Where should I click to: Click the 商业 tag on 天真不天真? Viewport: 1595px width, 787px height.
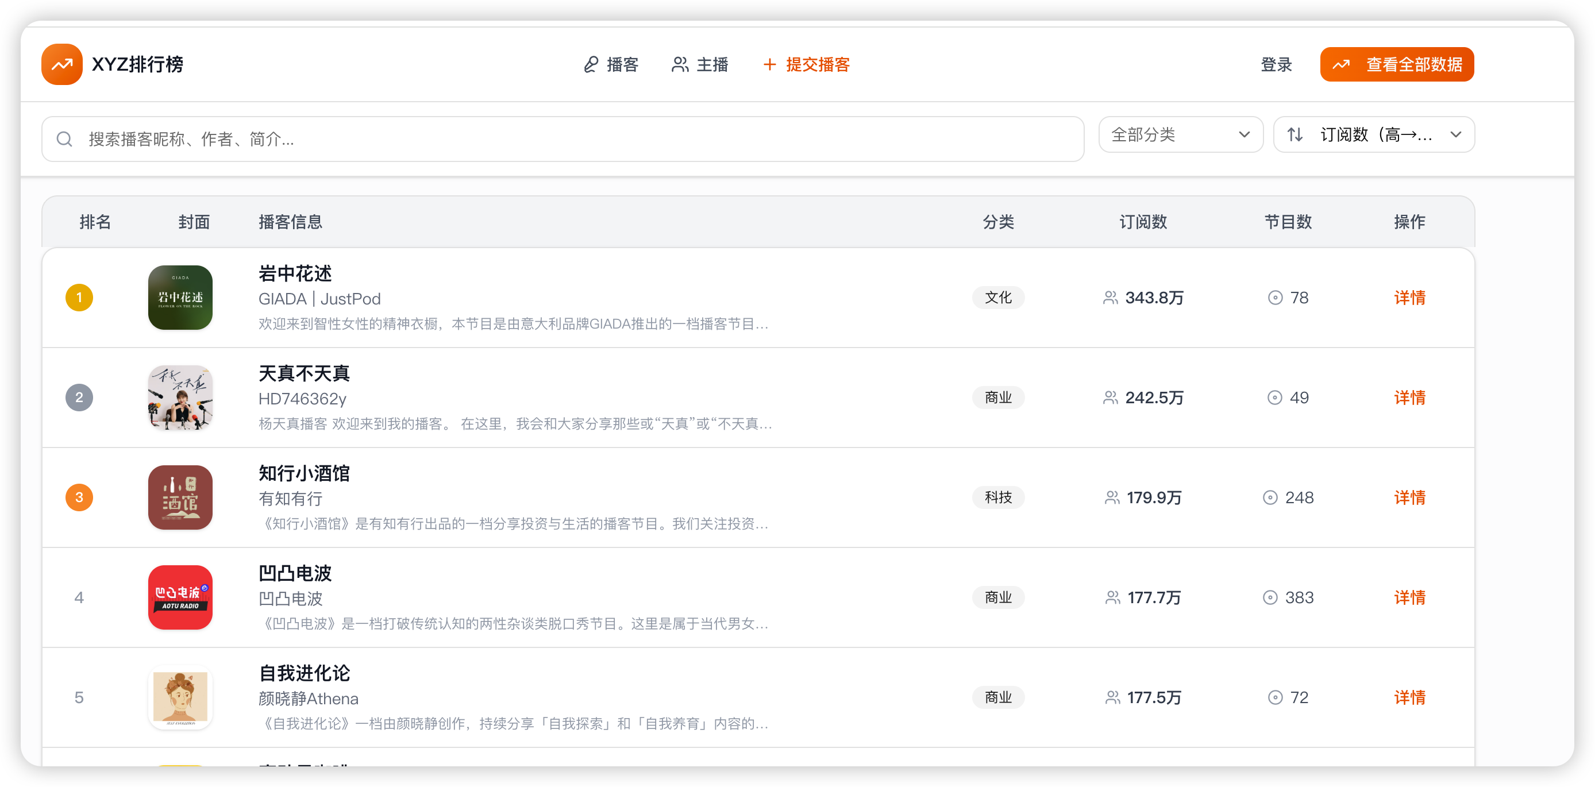tap(998, 398)
